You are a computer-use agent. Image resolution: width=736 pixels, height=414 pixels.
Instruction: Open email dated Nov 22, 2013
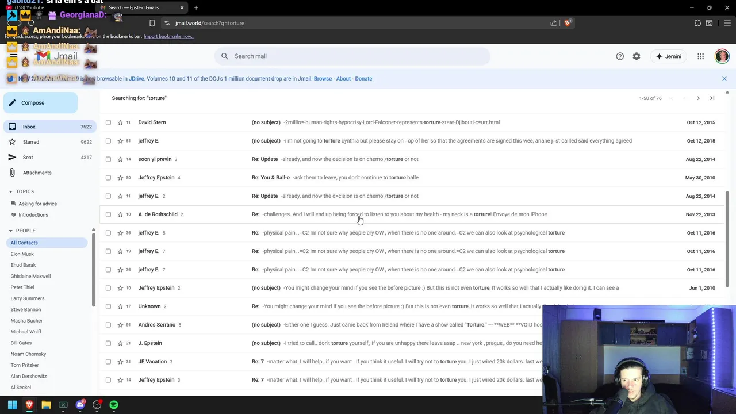[411, 214]
